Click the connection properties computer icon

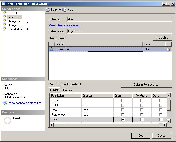[5, 103]
